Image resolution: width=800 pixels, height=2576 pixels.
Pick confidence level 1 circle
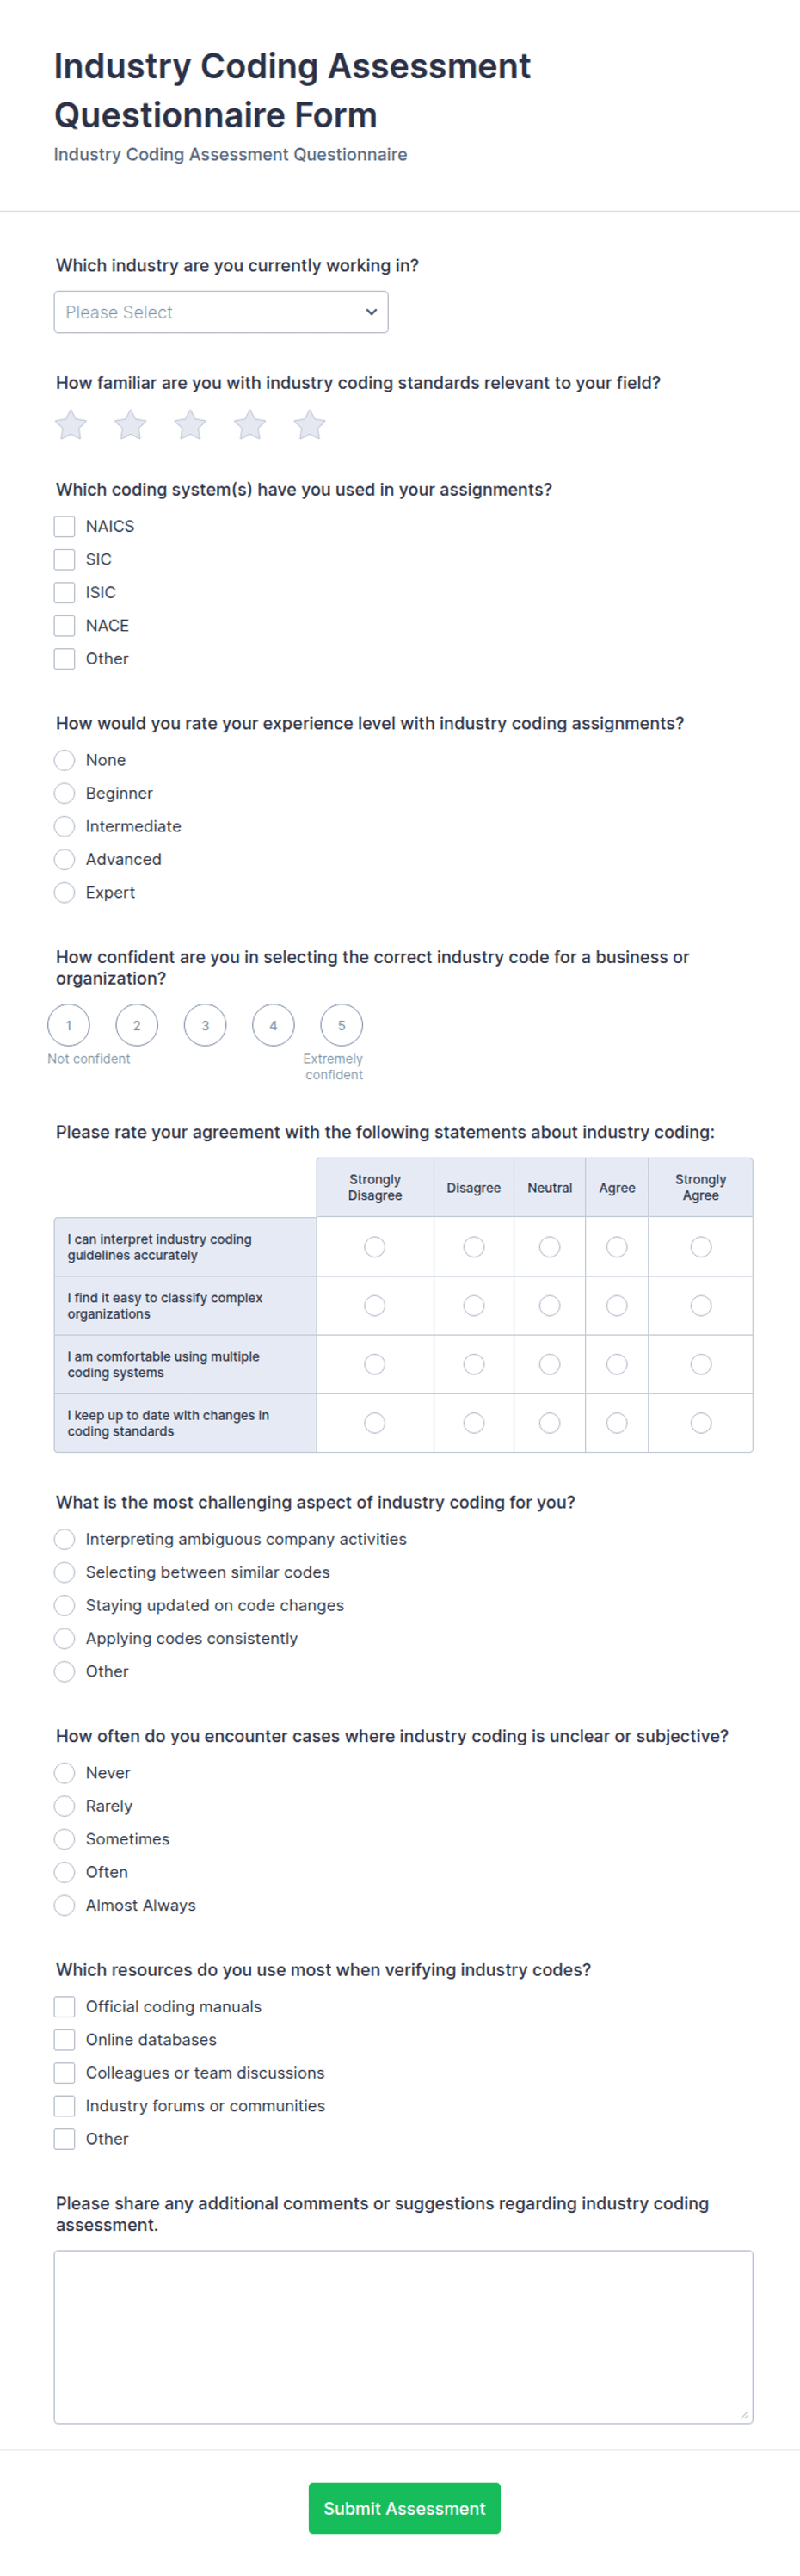click(x=69, y=1025)
